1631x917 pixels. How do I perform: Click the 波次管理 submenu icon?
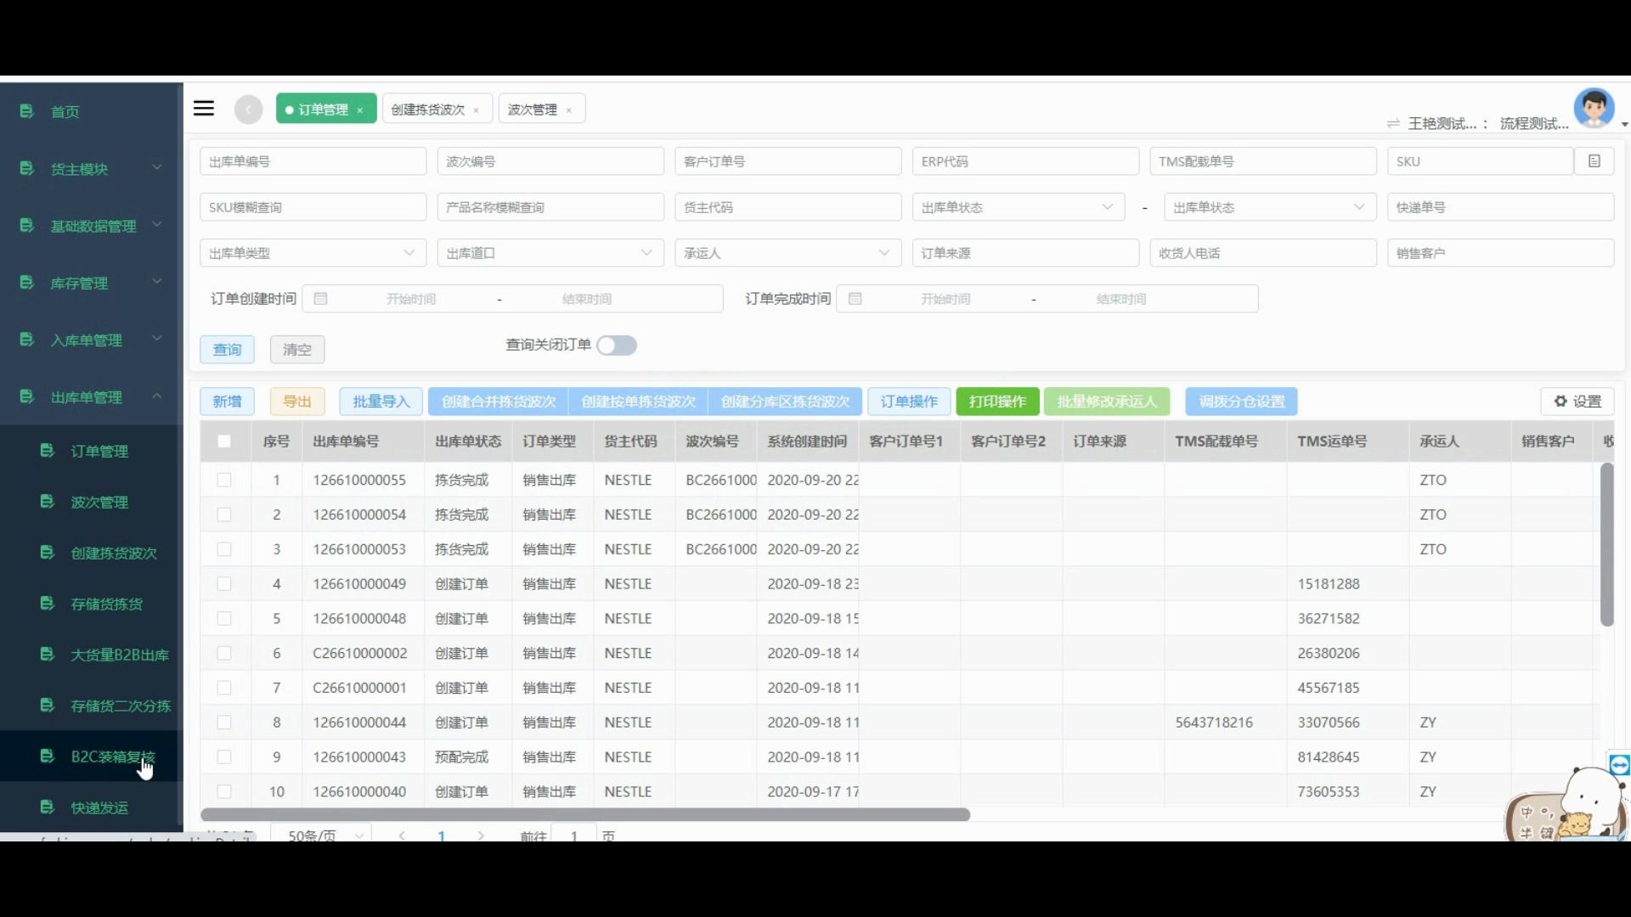[x=48, y=501]
